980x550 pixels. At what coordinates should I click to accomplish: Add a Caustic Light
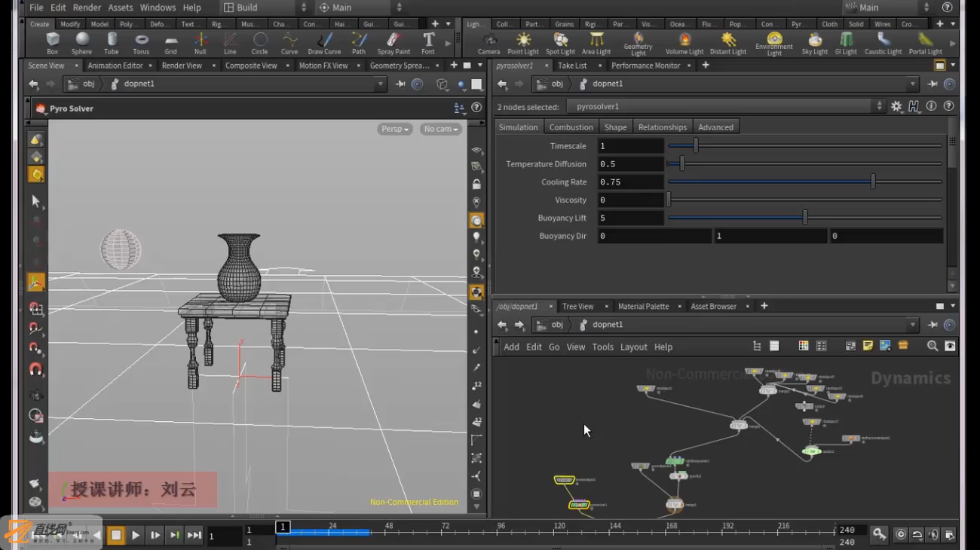coord(883,43)
